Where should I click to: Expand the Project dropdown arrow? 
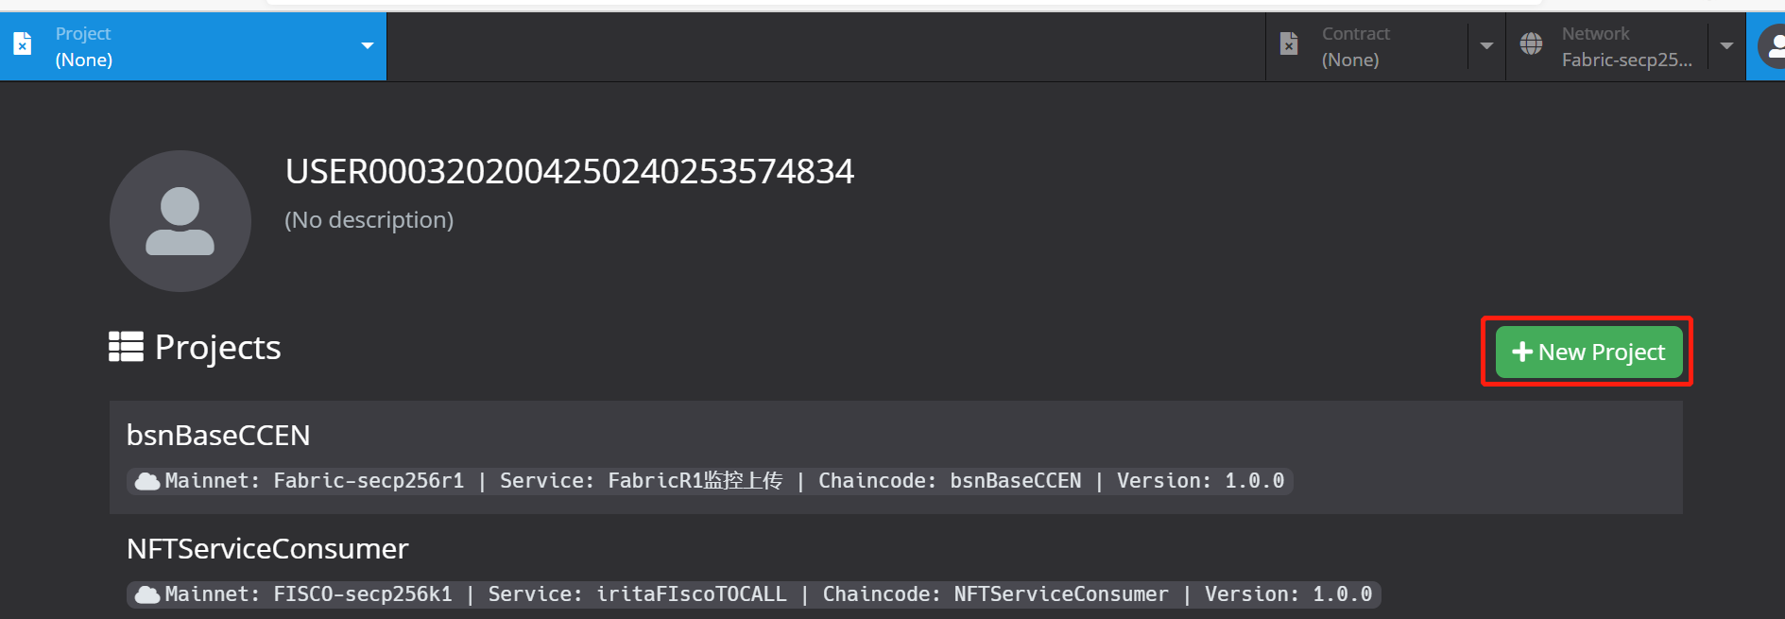point(368,46)
